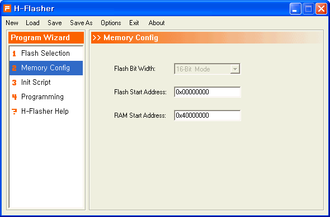
Task: Click the Program Wizard header
Action: pyautogui.click(x=46, y=37)
